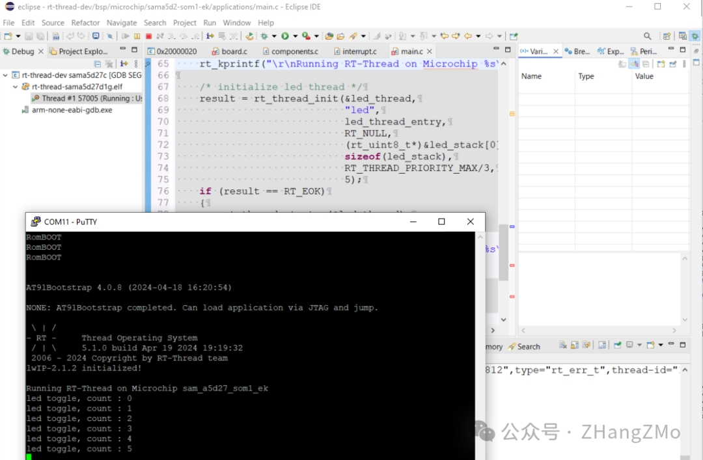This screenshot has height=460, width=703.
Task: Click the New file toolbar icon
Action: coord(8,36)
